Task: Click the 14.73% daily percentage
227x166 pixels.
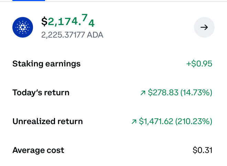Action: [x=196, y=92]
